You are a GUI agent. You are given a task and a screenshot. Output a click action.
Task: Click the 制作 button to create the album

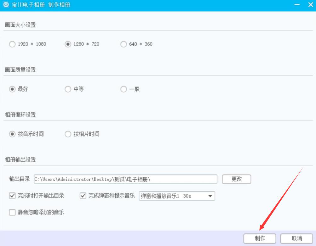[x=260, y=238]
